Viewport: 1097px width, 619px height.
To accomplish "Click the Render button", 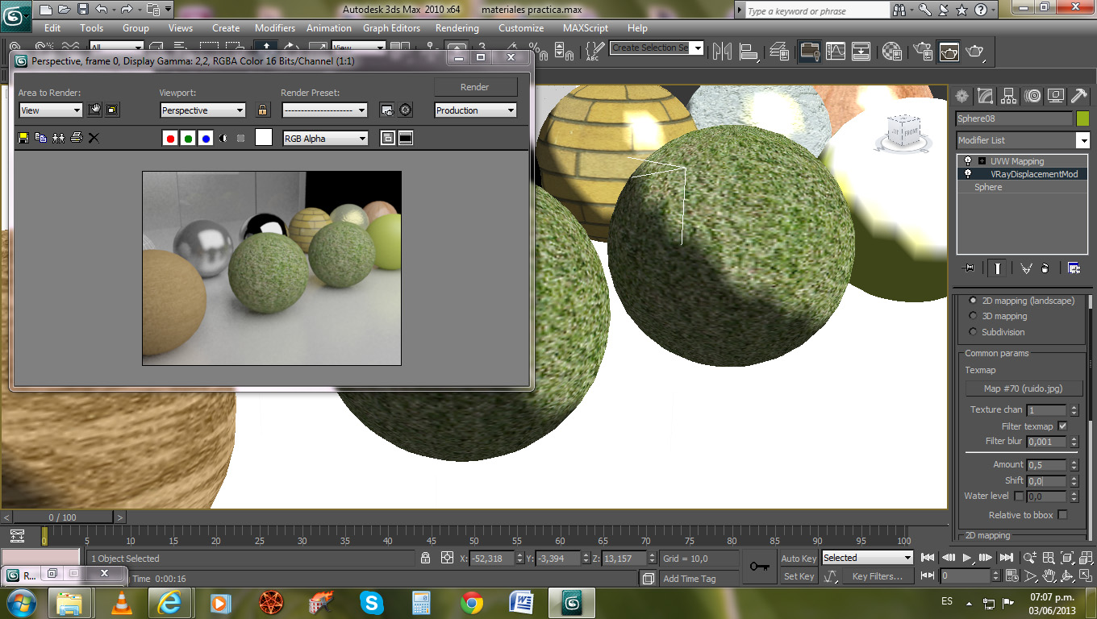I will tap(475, 87).
